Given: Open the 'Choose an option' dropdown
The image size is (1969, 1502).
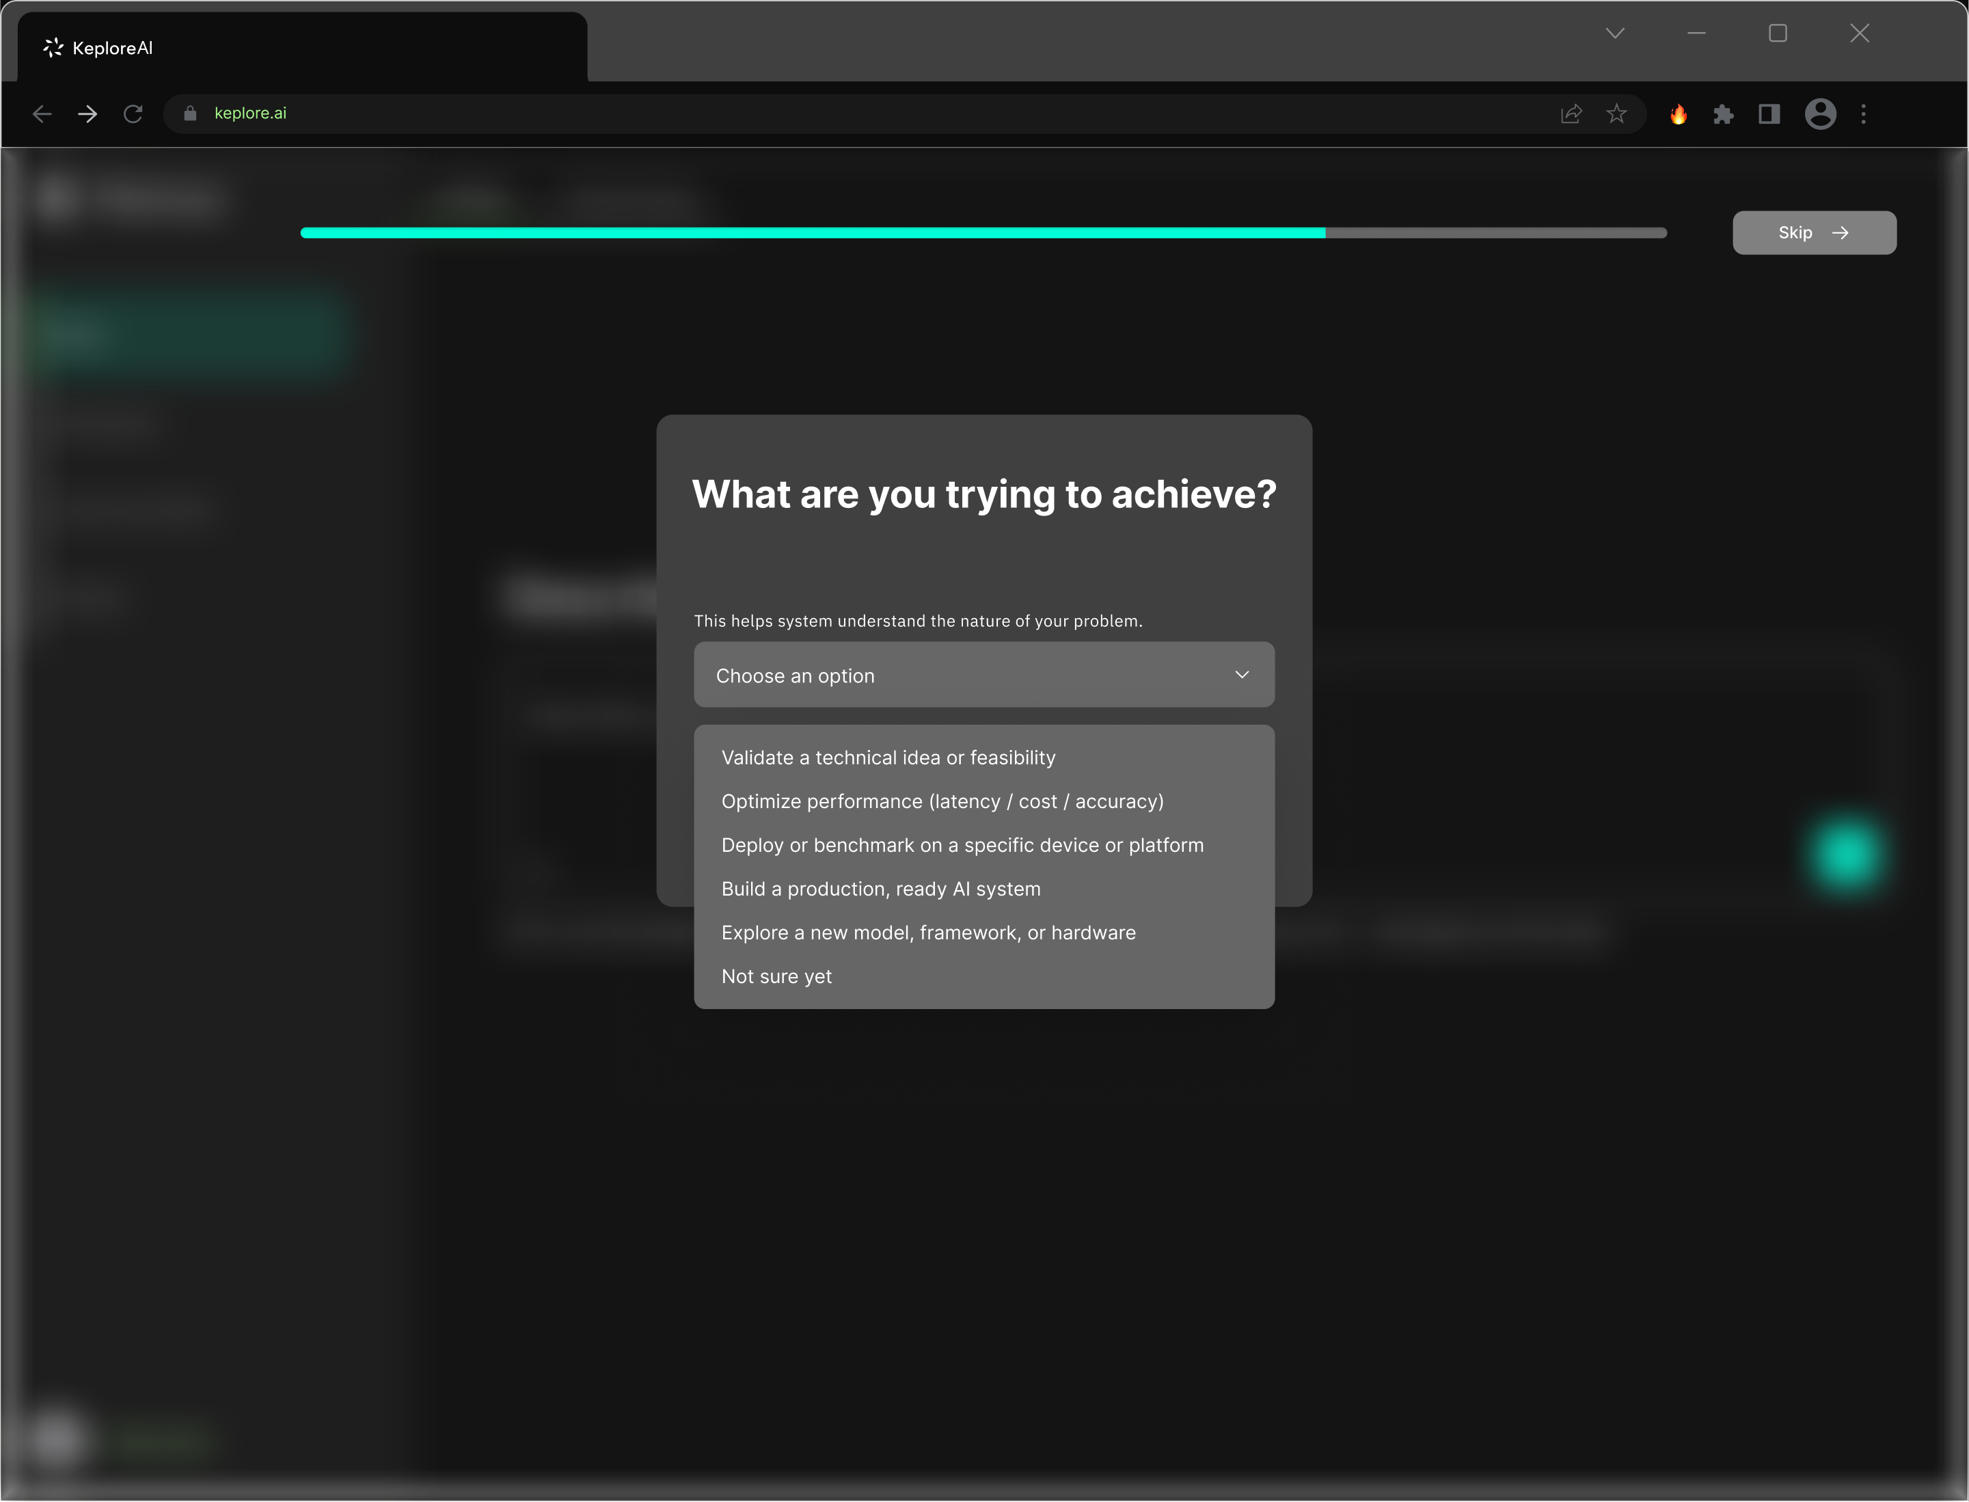Looking at the screenshot, I should click(x=983, y=675).
